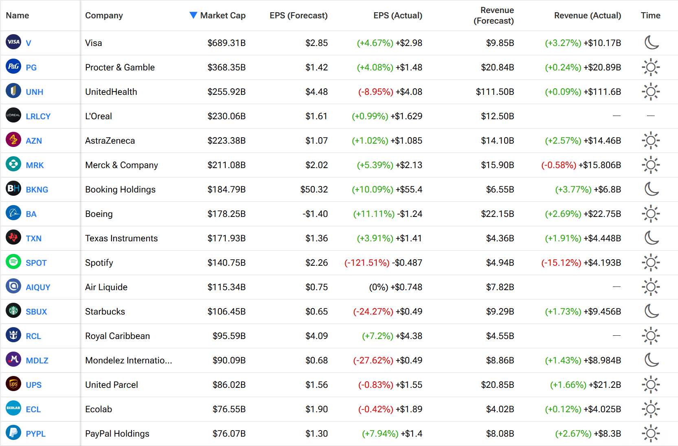Click the PayPal logo icon
The width and height of the screenshot is (678, 446).
[13, 433]
